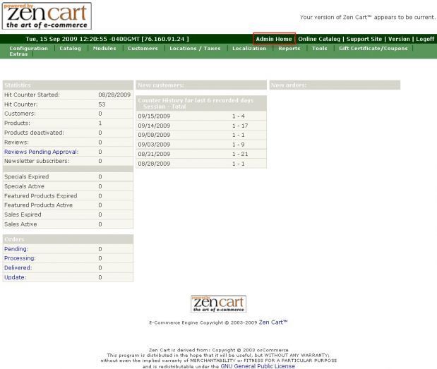Viewport: 437px width, 369px height.
Task: Expand the Customers menu
Action: tap(143, 49)
